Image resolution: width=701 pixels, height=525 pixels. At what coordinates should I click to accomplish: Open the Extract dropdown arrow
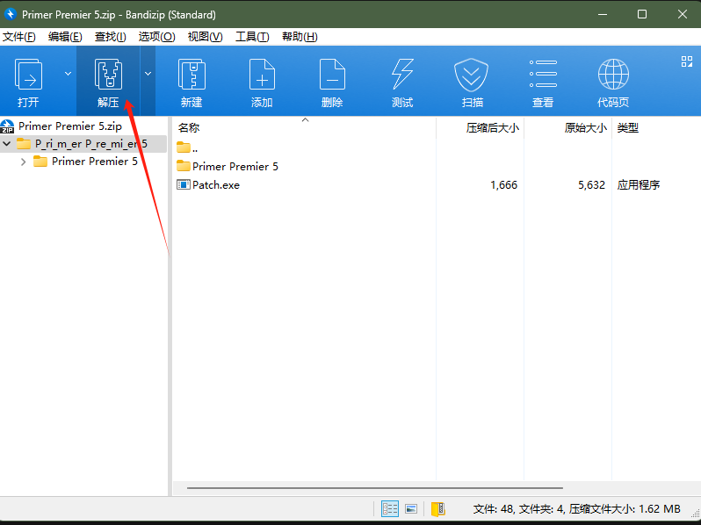(x=148, y=74)
